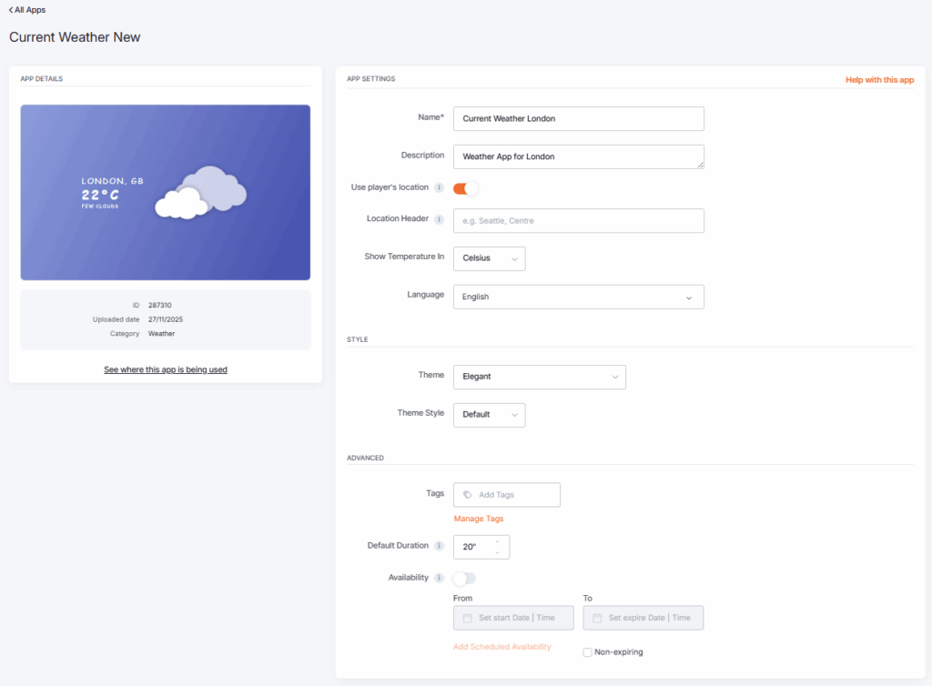Click inside the Description text field
Image resolution: width=932 pixels, height=686 pixels.
[x=579, y=156]
